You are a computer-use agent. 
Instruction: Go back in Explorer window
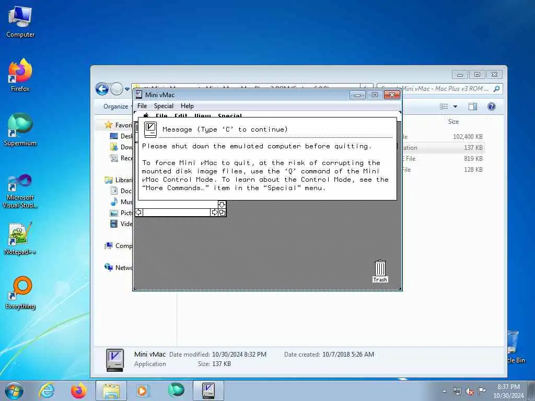point(102,89)
